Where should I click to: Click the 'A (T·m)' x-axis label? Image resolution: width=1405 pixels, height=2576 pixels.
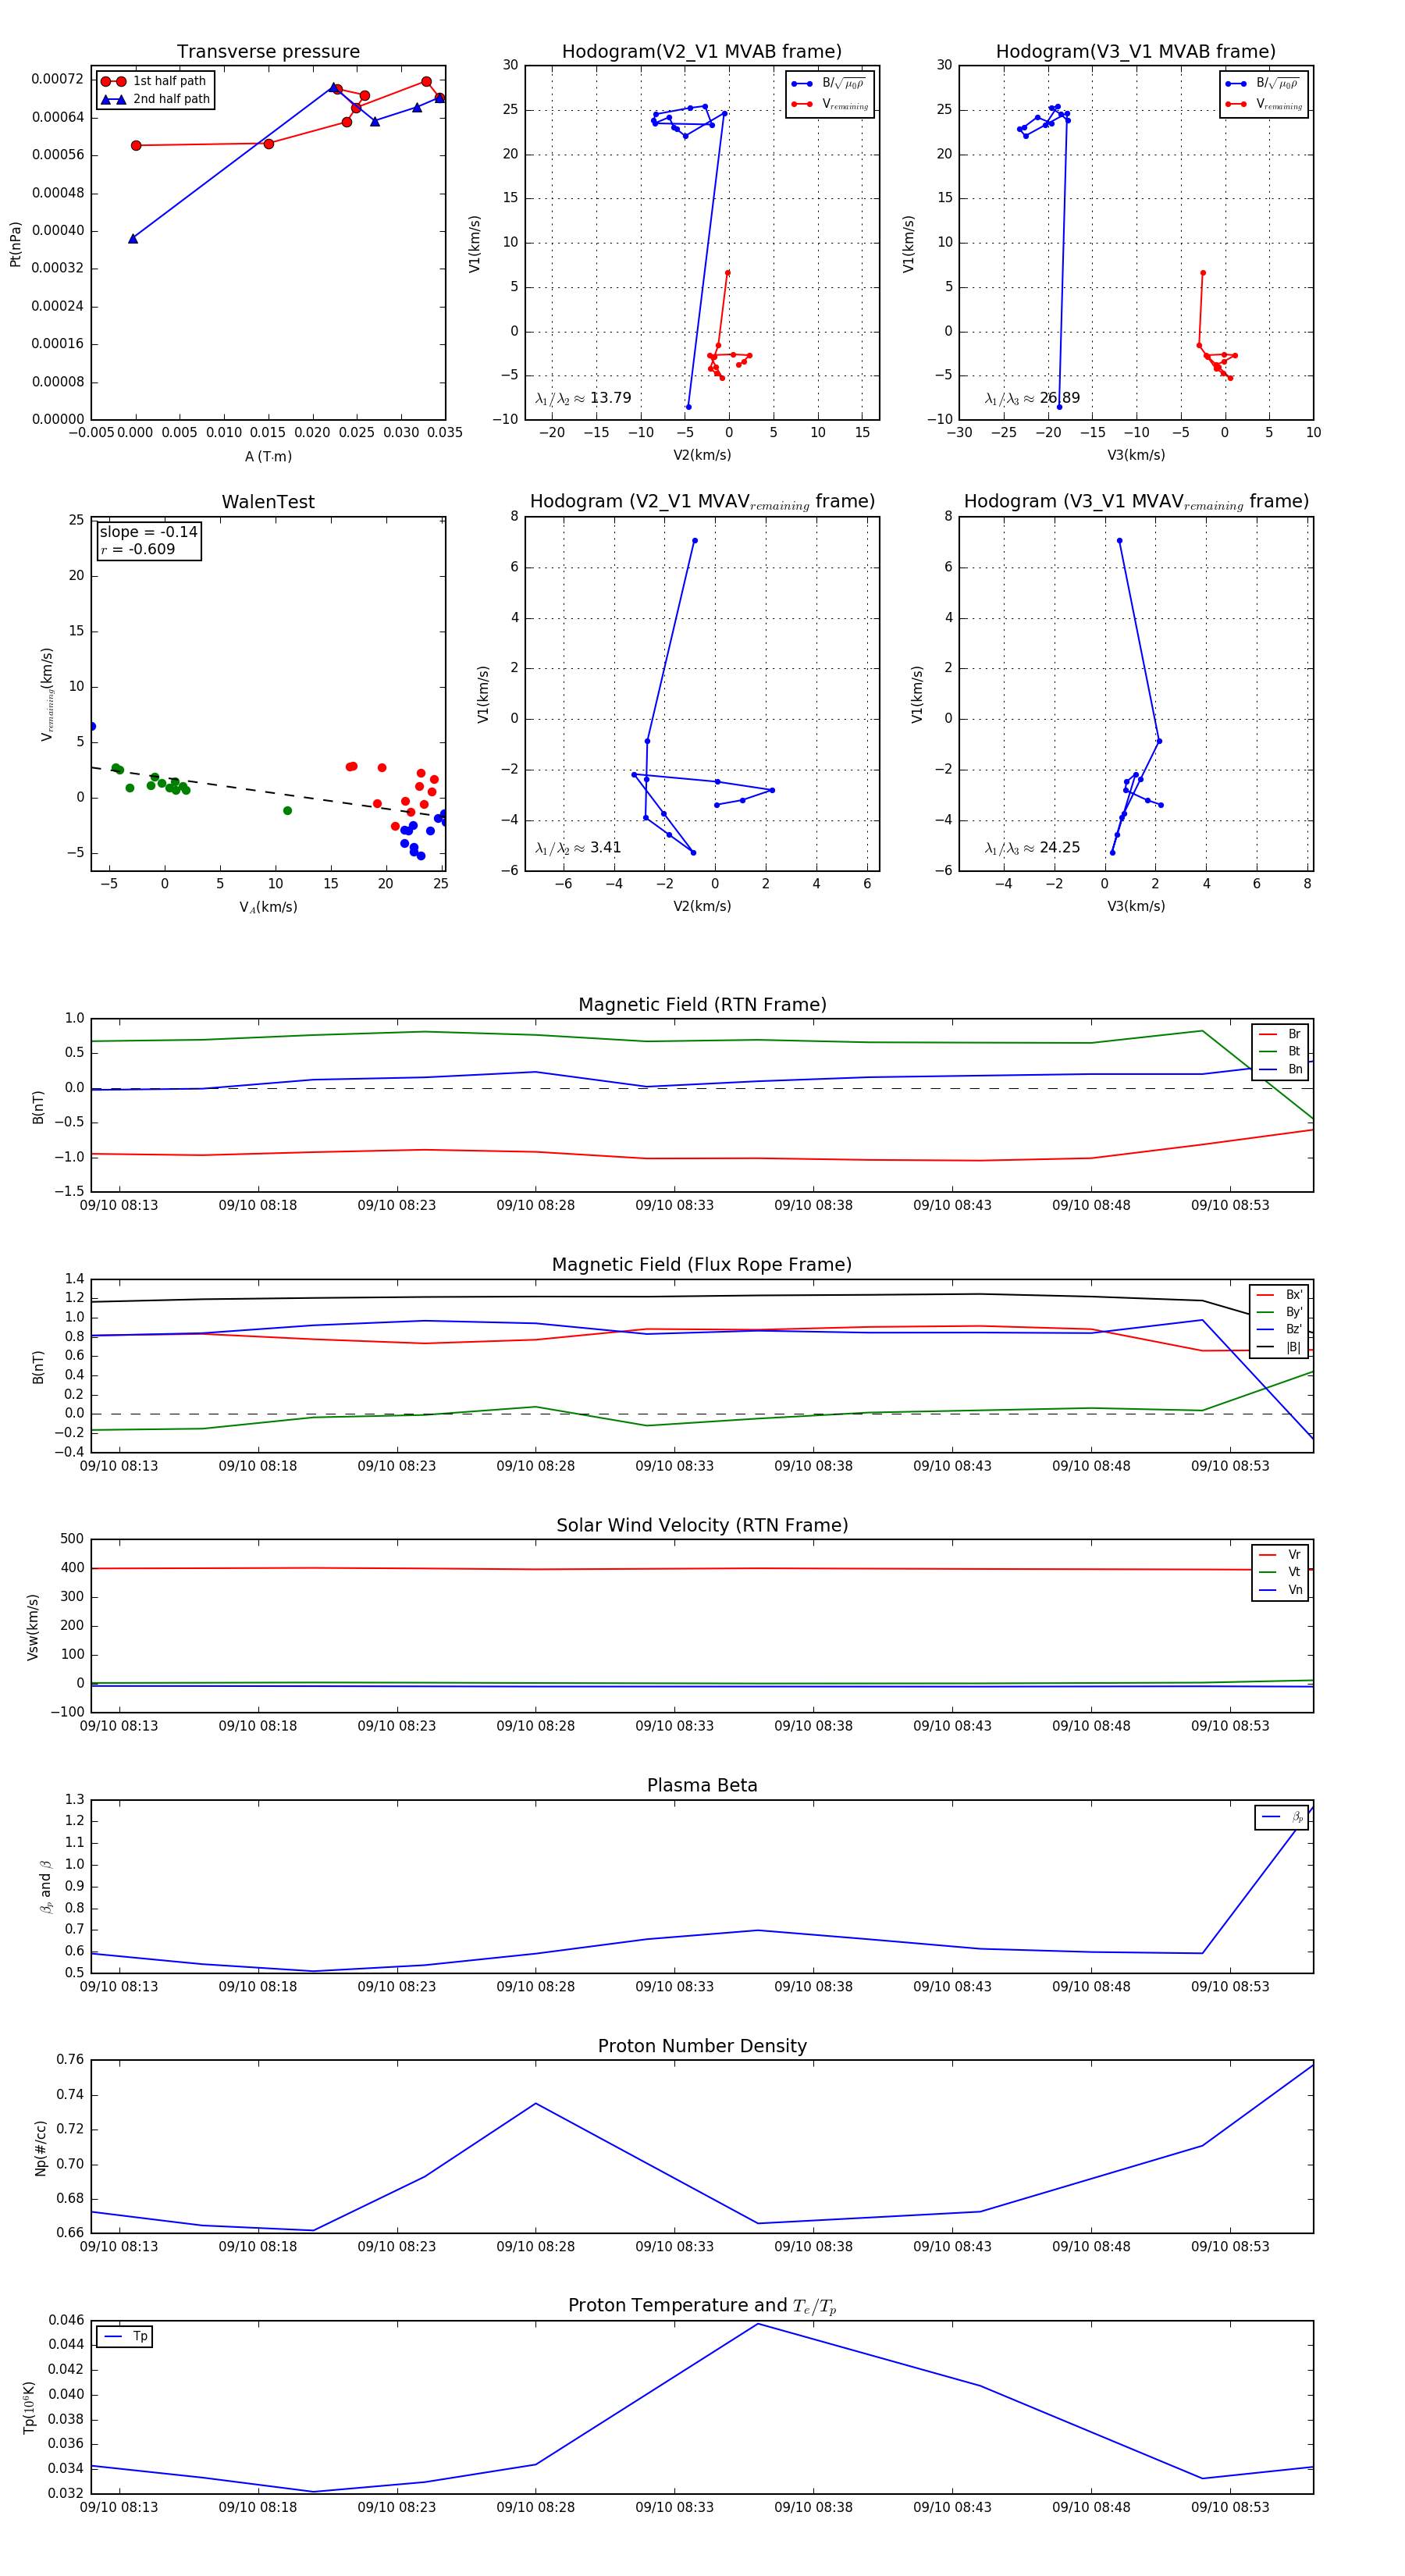pos(268,457)
